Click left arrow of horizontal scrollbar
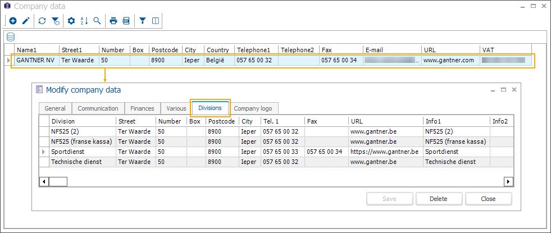This screenshot has height=233, width=551. point(44,182)
